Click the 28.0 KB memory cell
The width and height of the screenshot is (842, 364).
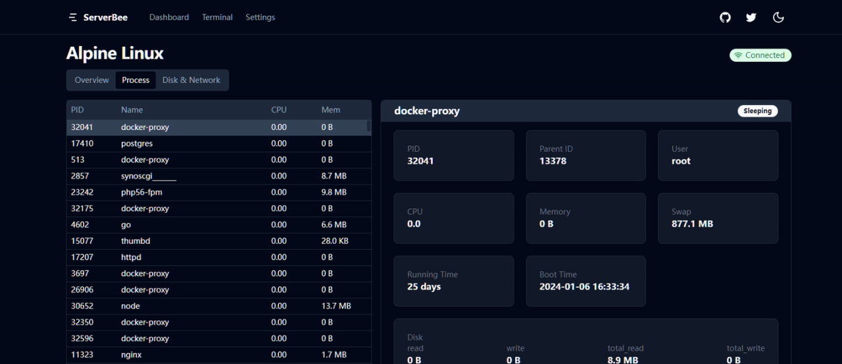pos(335,241)
